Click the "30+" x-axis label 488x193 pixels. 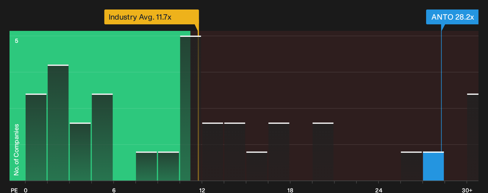(467, 190)
